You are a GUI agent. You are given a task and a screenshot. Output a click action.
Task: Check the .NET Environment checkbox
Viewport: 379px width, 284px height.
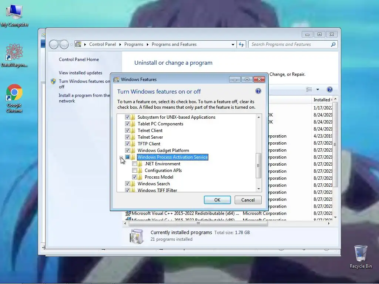pos(134,164)
